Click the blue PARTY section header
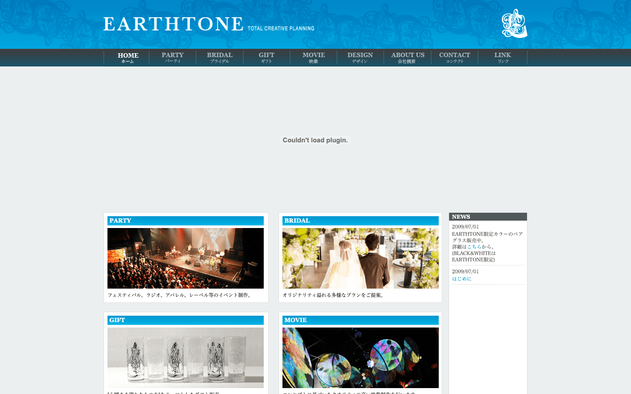This screenshot has width=631, height=394. 185,221
